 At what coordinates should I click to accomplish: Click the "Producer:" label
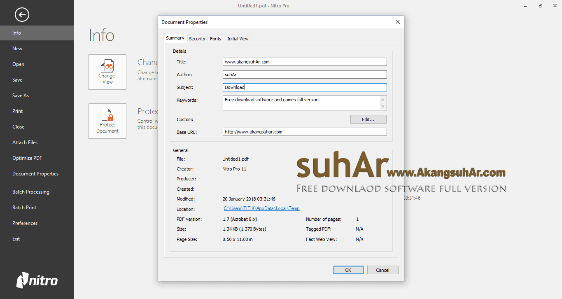tap(186, 179)
